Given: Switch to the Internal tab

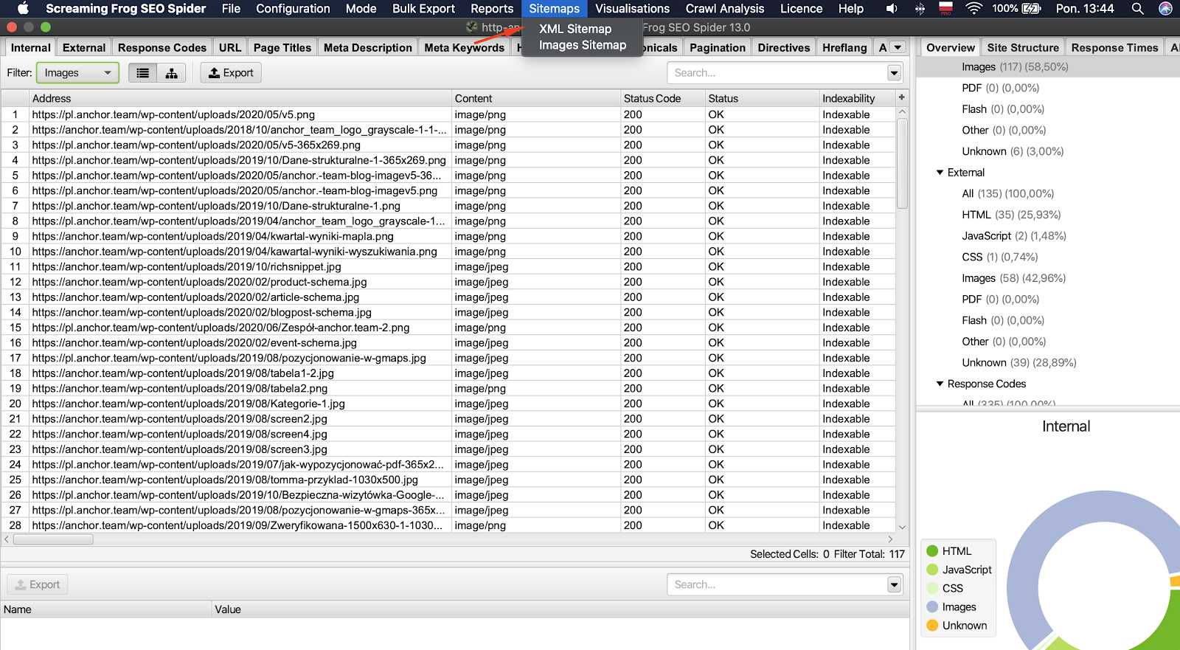Looking at the screenshot, I should click(31, 48).
